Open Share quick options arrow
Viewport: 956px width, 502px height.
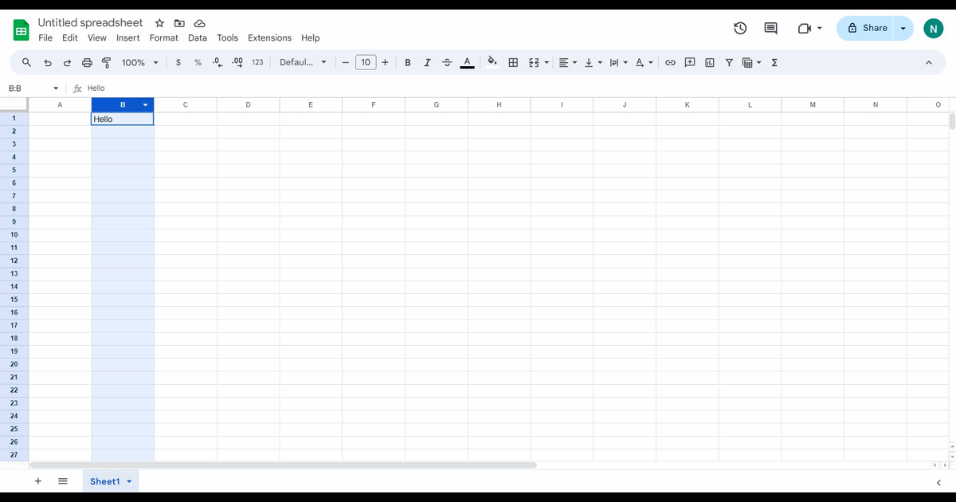(x=903, y=28)
